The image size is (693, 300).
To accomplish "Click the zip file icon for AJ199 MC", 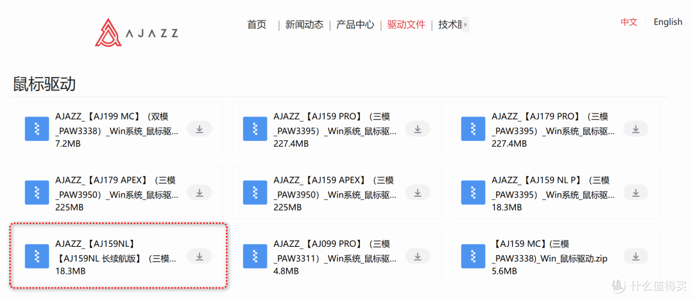I will [x=37, y=129].
